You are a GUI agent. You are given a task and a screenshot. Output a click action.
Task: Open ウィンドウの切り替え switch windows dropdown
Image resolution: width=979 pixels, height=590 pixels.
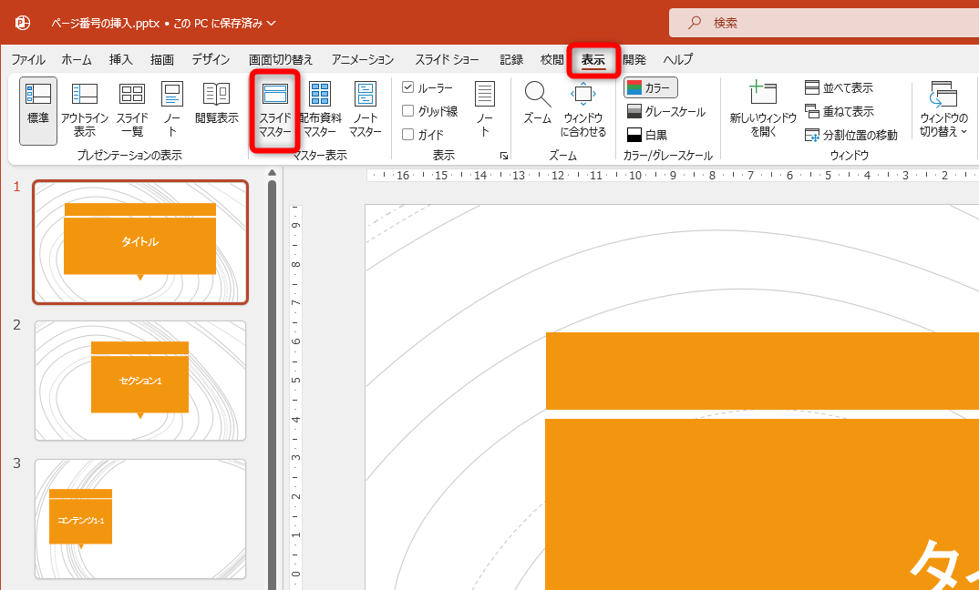943,110
